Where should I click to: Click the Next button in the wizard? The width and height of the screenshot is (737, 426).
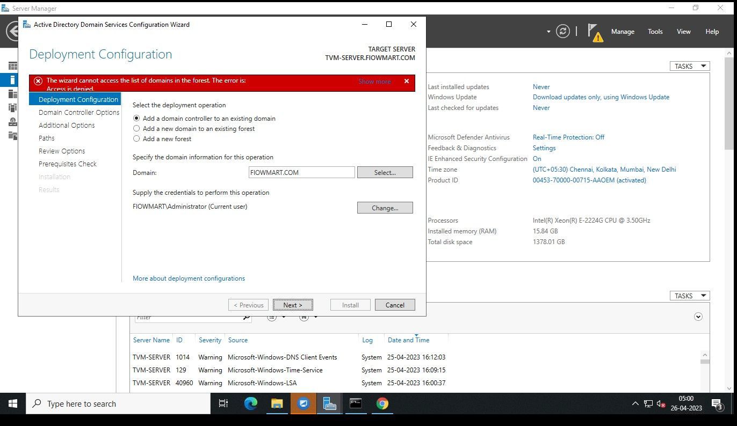click(x=293, y=305)
